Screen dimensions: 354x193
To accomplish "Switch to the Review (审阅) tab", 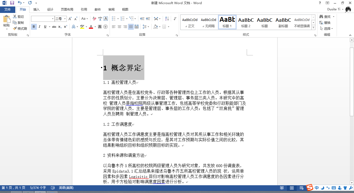I will coord(111,10).
